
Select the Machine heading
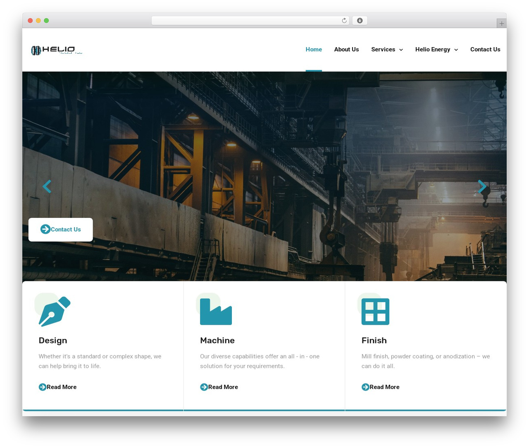click(217, 340)
